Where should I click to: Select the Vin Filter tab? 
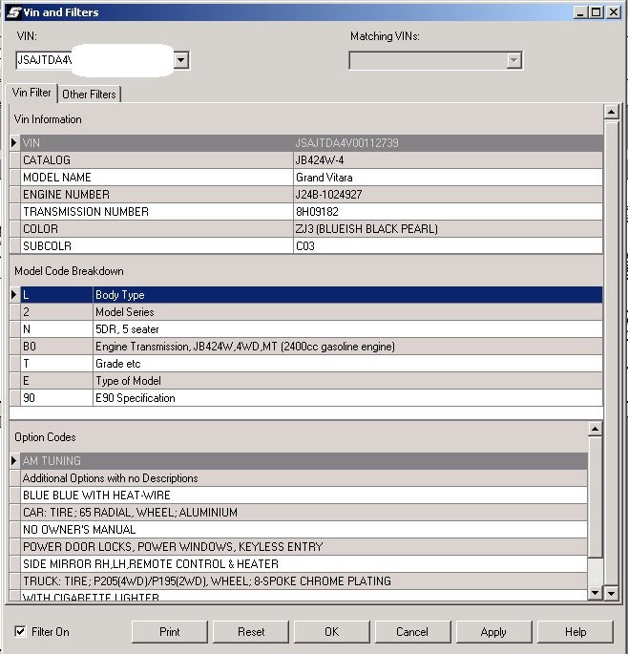pos(31,93)
